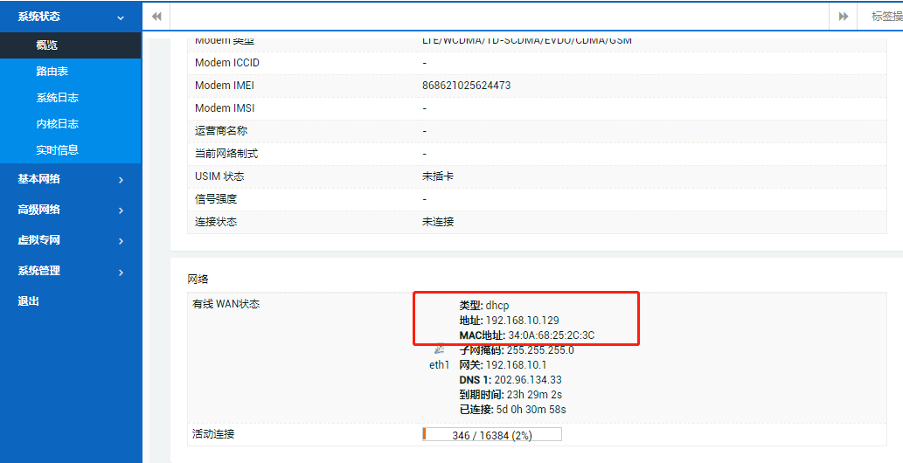The image size is (903, 463).
Task: Collapse the 系统状态 section chevron
Action: [x=121, y=17]
